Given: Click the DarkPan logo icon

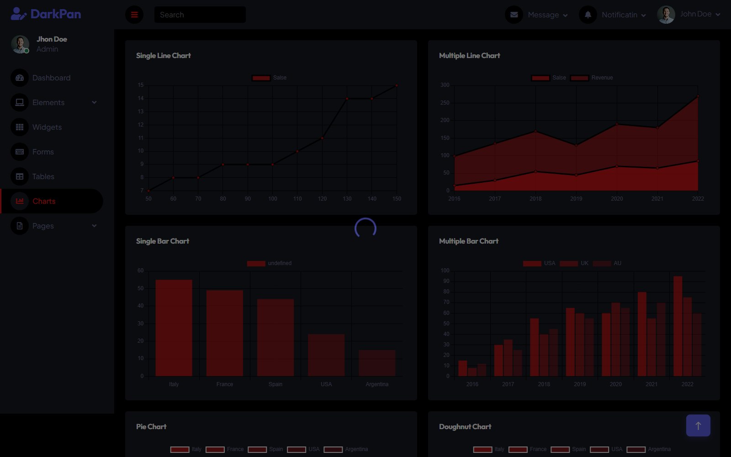Looking at the screenshot, I should pos(19,14).
